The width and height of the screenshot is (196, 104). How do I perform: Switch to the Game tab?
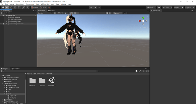[51, 10]
